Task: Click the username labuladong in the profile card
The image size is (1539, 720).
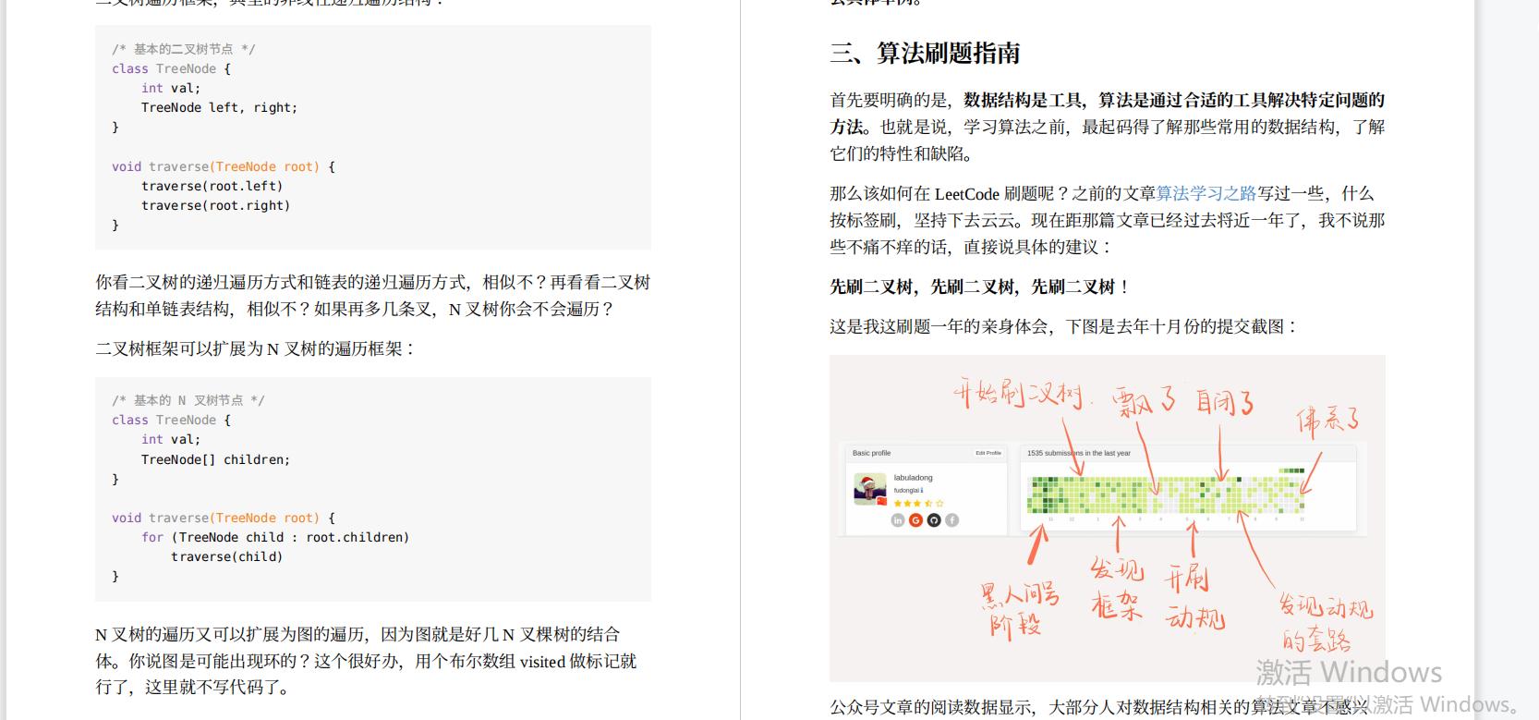Action: 913,478
